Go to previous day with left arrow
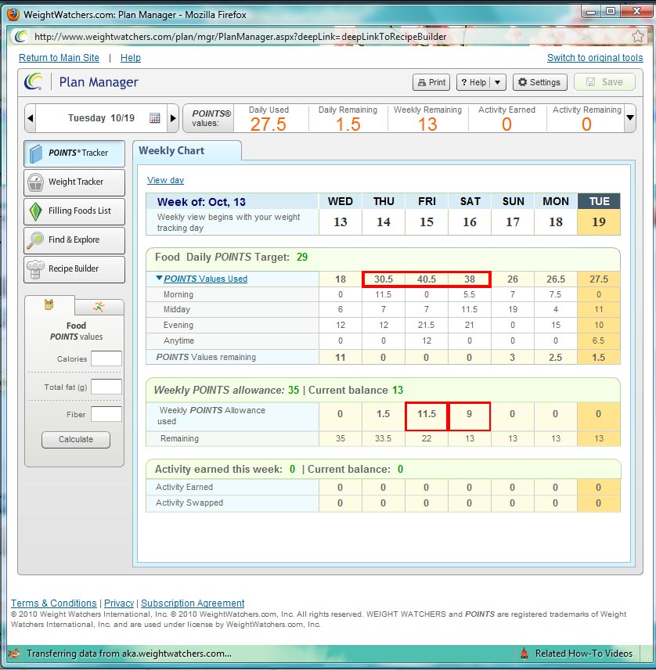The height and width of the screenshot is (670, 656). [x=31, y=118]
